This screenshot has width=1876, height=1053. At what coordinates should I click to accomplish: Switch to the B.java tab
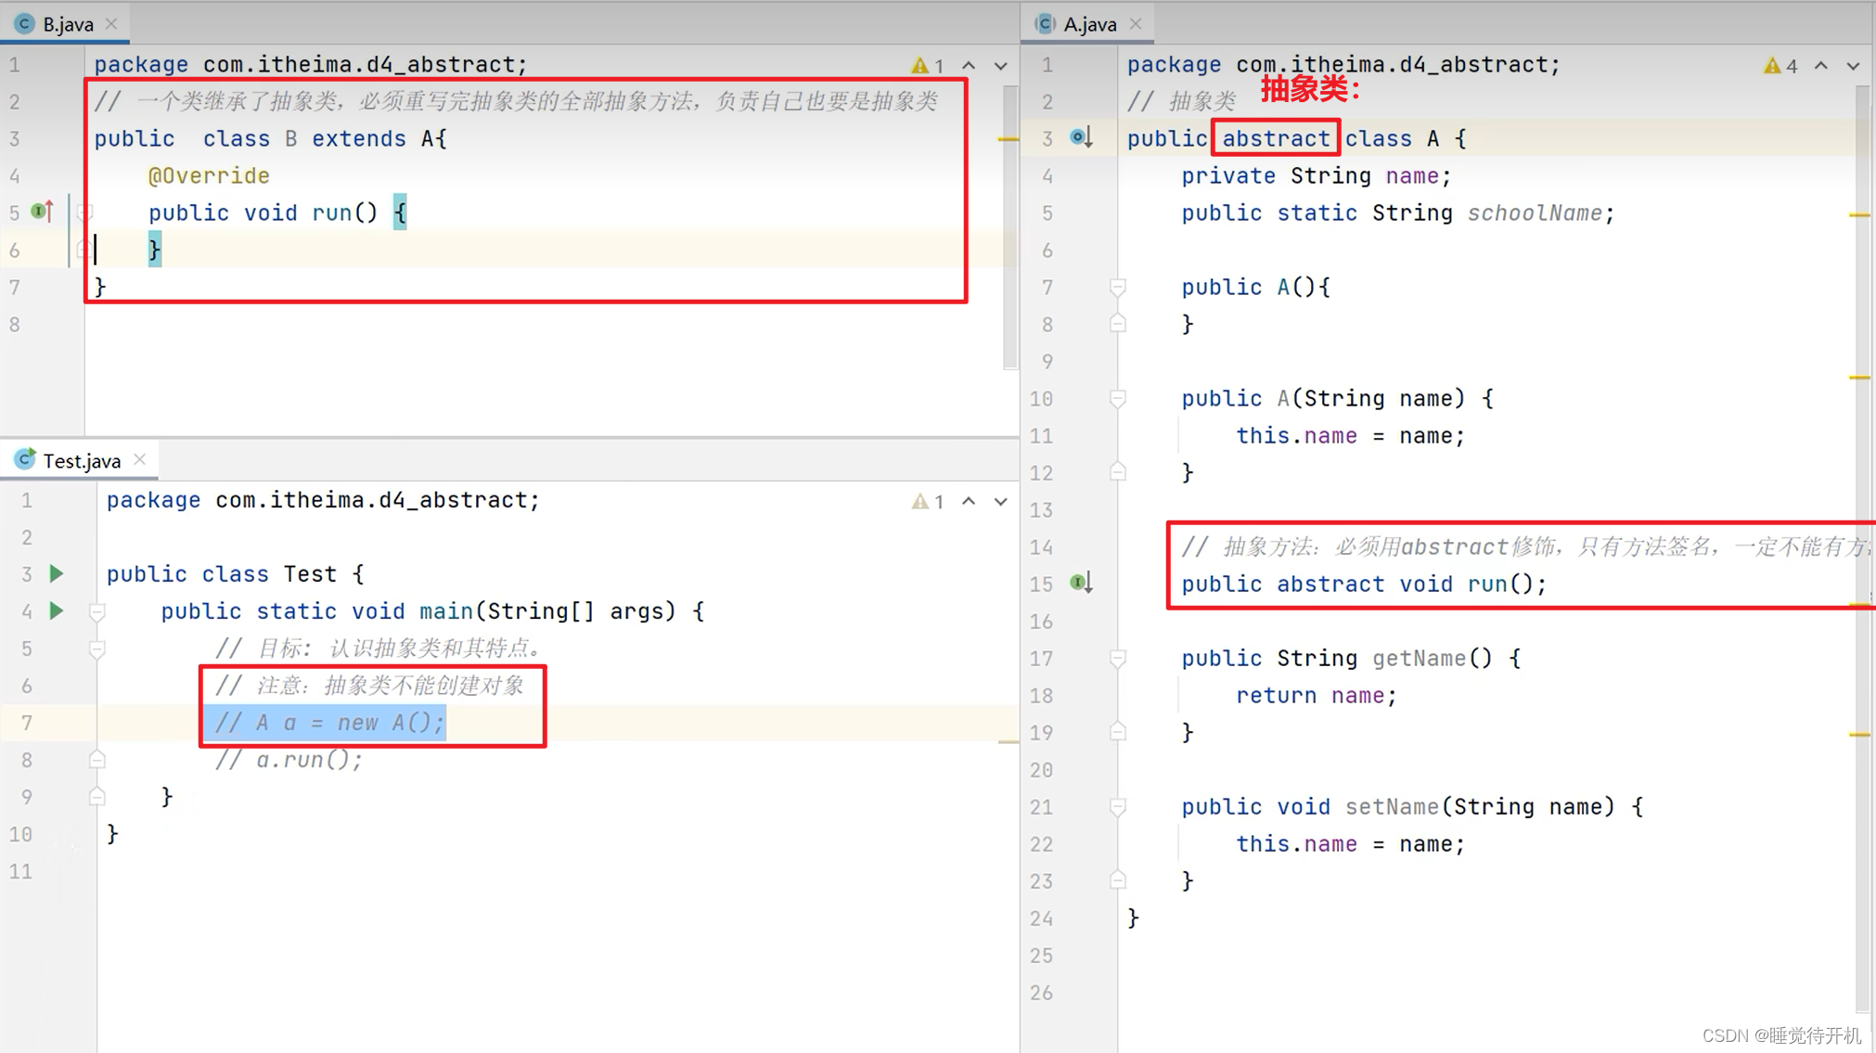(65, 24)
